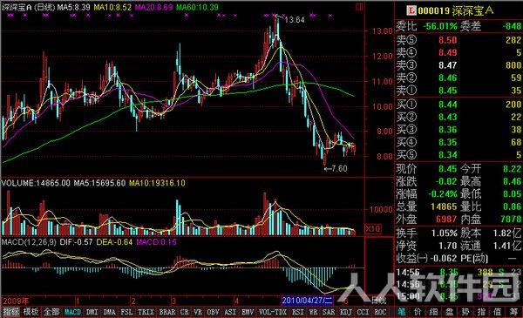Open the 势 trend tab

pyautogui.click(x=465, y=312)
